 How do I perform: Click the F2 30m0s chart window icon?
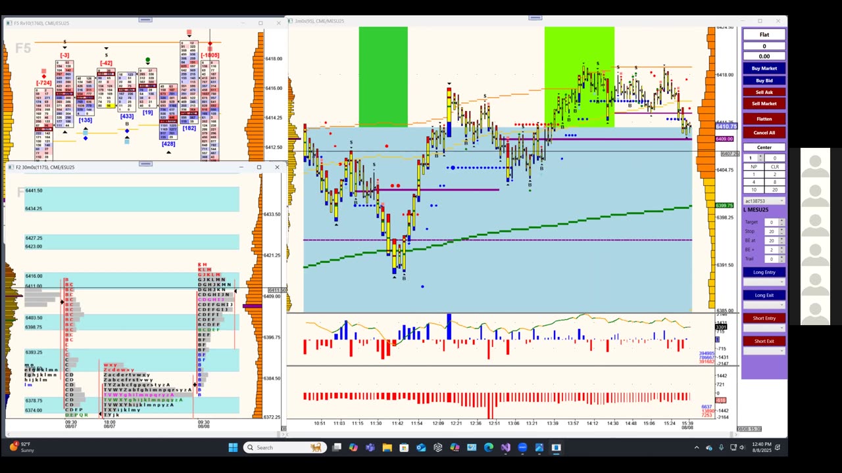pyautogui.click(x=11, y=167)
